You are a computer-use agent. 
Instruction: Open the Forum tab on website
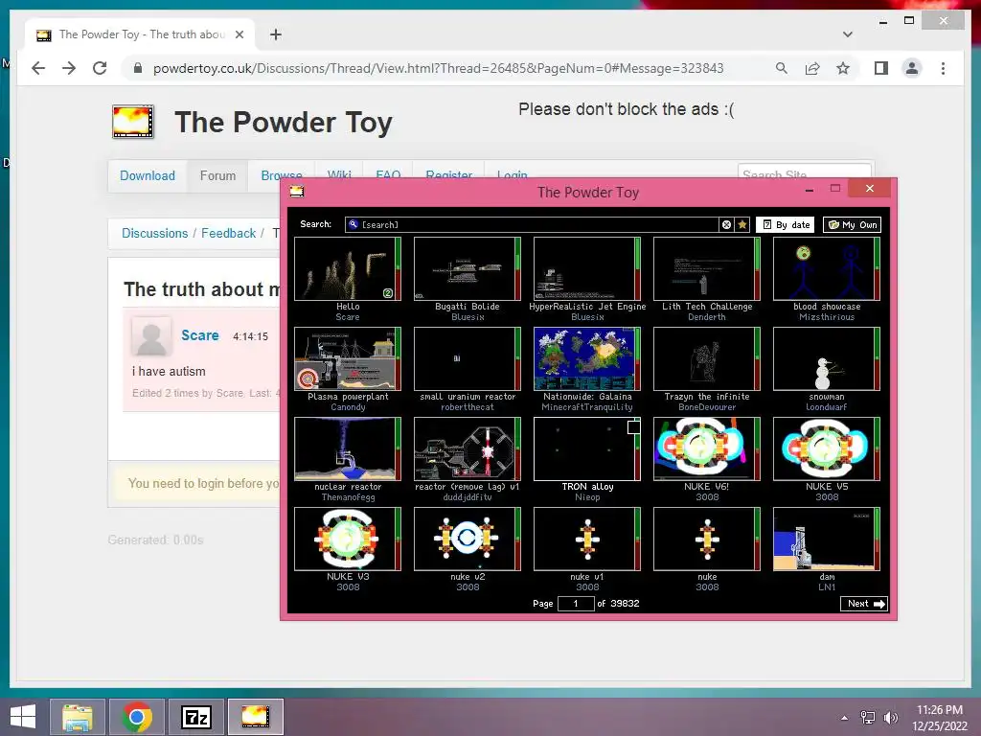coord(217,176)
